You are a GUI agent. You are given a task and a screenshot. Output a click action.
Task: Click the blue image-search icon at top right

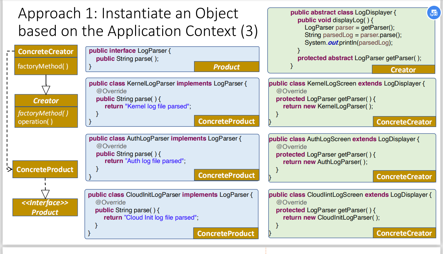[433, 13]
